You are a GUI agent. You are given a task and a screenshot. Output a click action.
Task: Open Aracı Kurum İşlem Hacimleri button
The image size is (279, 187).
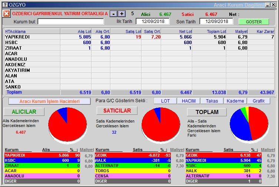(x=50, y=101)
